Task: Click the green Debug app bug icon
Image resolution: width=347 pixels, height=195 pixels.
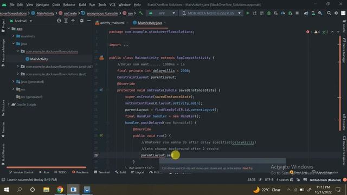Action: pos(269,13)
